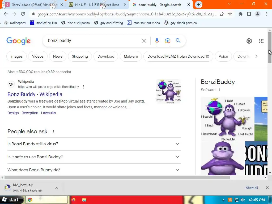
Task: Bookmark this page with the star icon
Action: pyautogui.click(x=230, y=14)
